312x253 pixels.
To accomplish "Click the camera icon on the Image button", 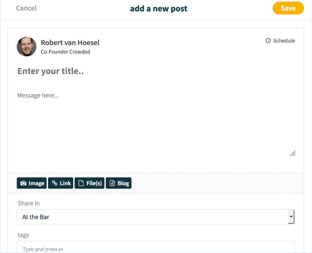I will [23, 183].
